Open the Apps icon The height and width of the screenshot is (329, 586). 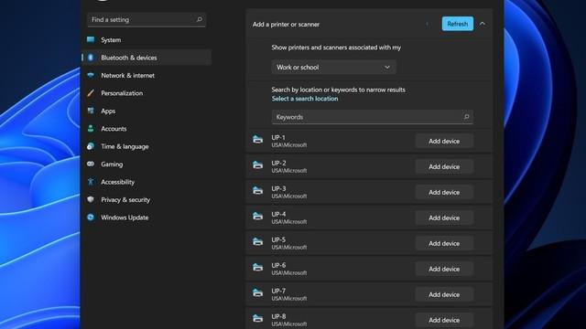pyautogui.click(x=91, y=111)
